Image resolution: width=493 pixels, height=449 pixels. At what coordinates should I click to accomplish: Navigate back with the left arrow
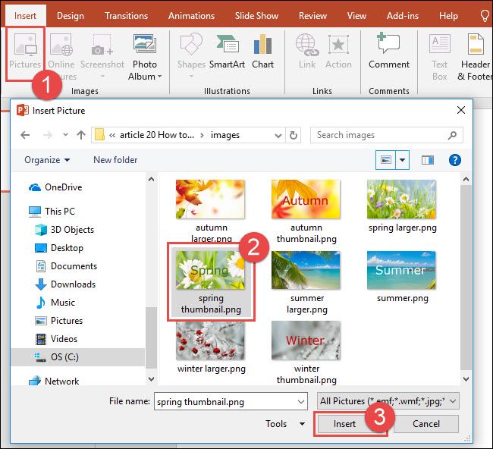point(25,135)
